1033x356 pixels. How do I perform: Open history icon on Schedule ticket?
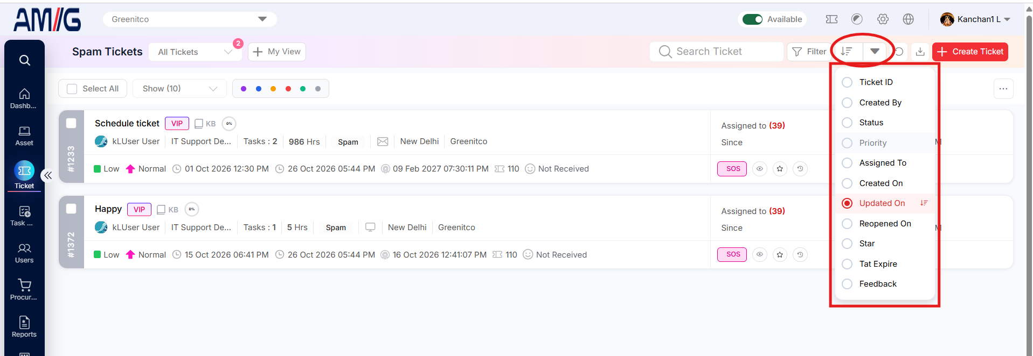800,169
